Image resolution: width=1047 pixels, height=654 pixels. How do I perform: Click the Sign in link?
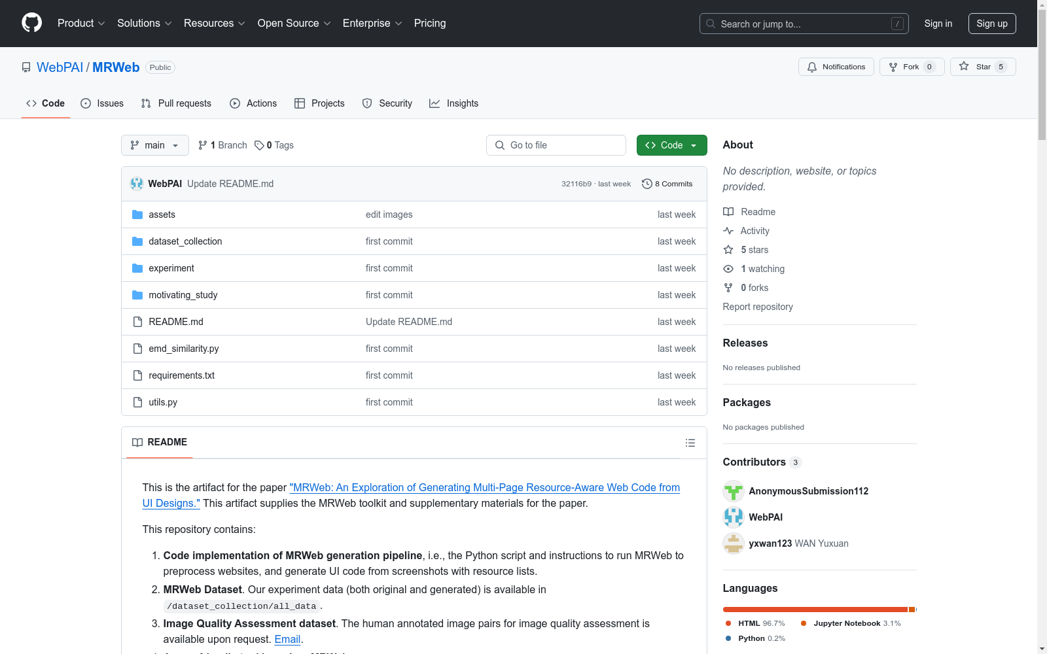pos(938,24)
